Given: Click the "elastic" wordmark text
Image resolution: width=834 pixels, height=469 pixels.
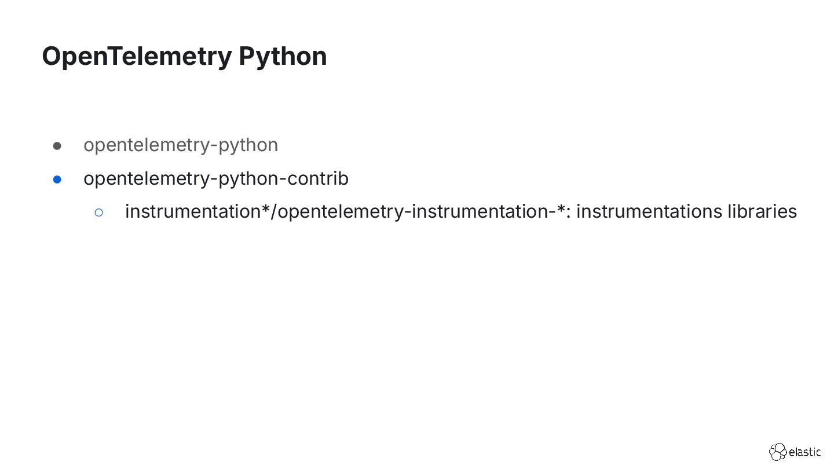Looking at the screenshot, I should coord(805,452).
